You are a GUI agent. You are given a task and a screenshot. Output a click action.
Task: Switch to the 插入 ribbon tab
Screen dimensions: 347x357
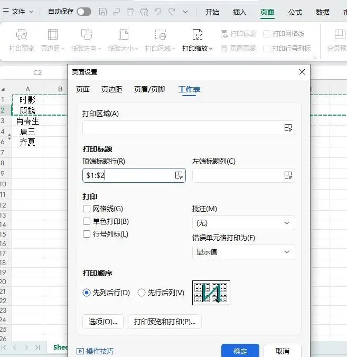point(240,12)
